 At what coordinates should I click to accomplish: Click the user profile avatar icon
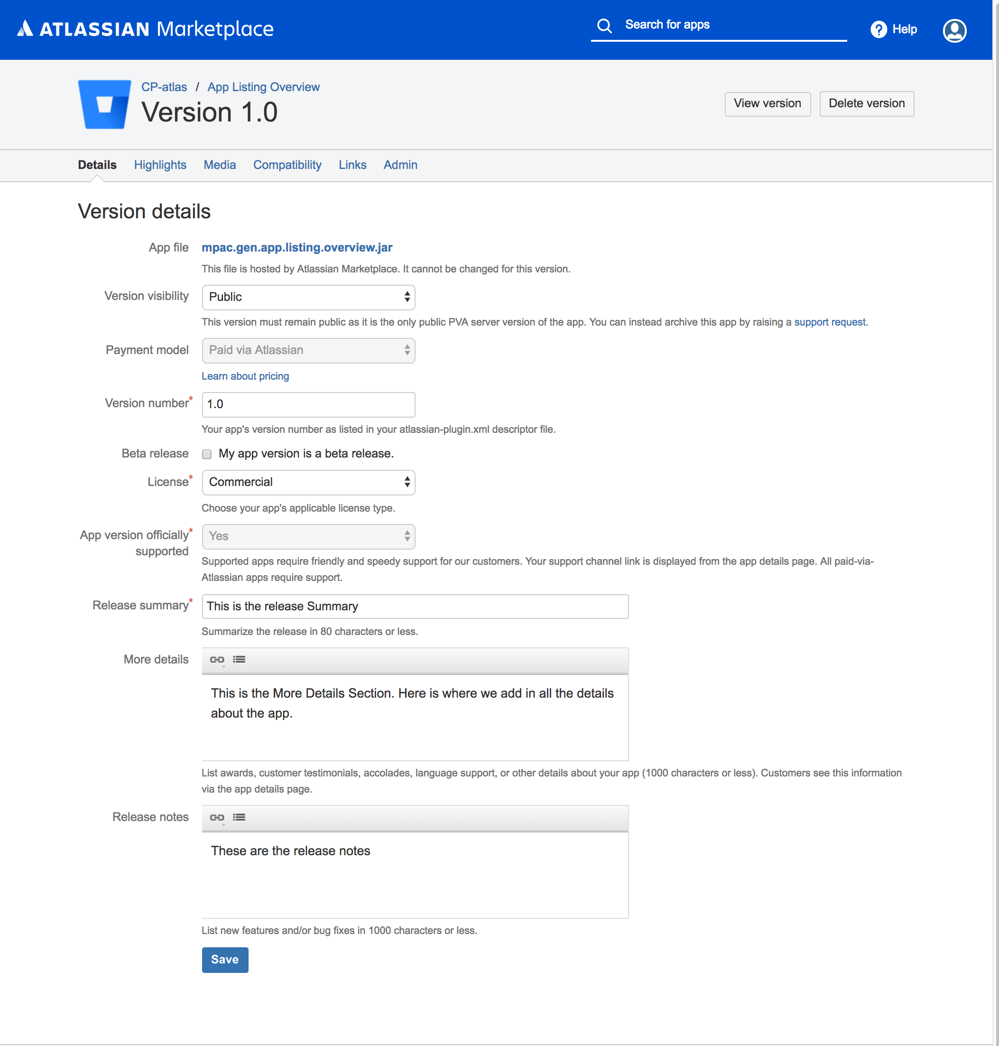pos(954,29)
